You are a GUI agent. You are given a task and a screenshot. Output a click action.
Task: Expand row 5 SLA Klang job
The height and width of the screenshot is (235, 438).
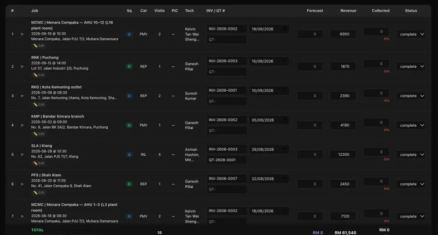coord(23,154)
